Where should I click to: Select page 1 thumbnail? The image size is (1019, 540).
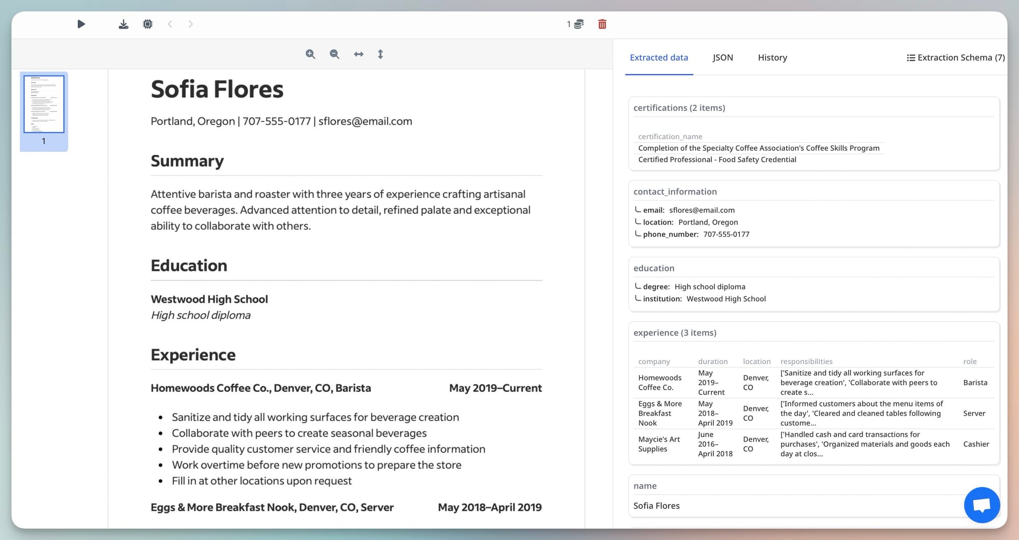point(44,104)
